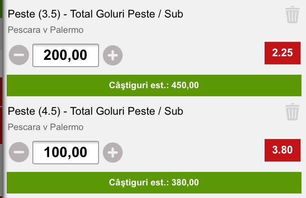
Task: Click the green Câştiguri est.: 450,00 bar
Action: [x=154, y=85]
